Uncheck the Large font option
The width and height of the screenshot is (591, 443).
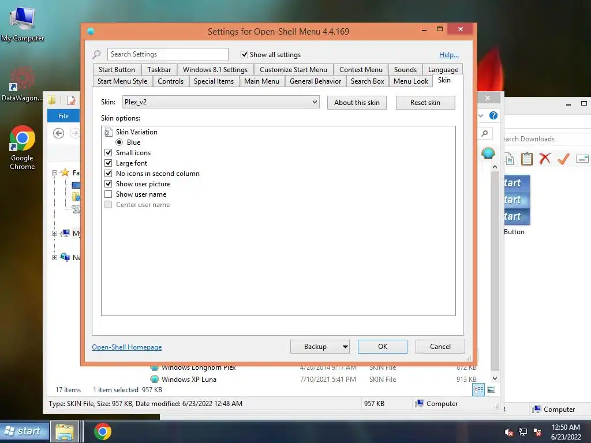[108, 163]
